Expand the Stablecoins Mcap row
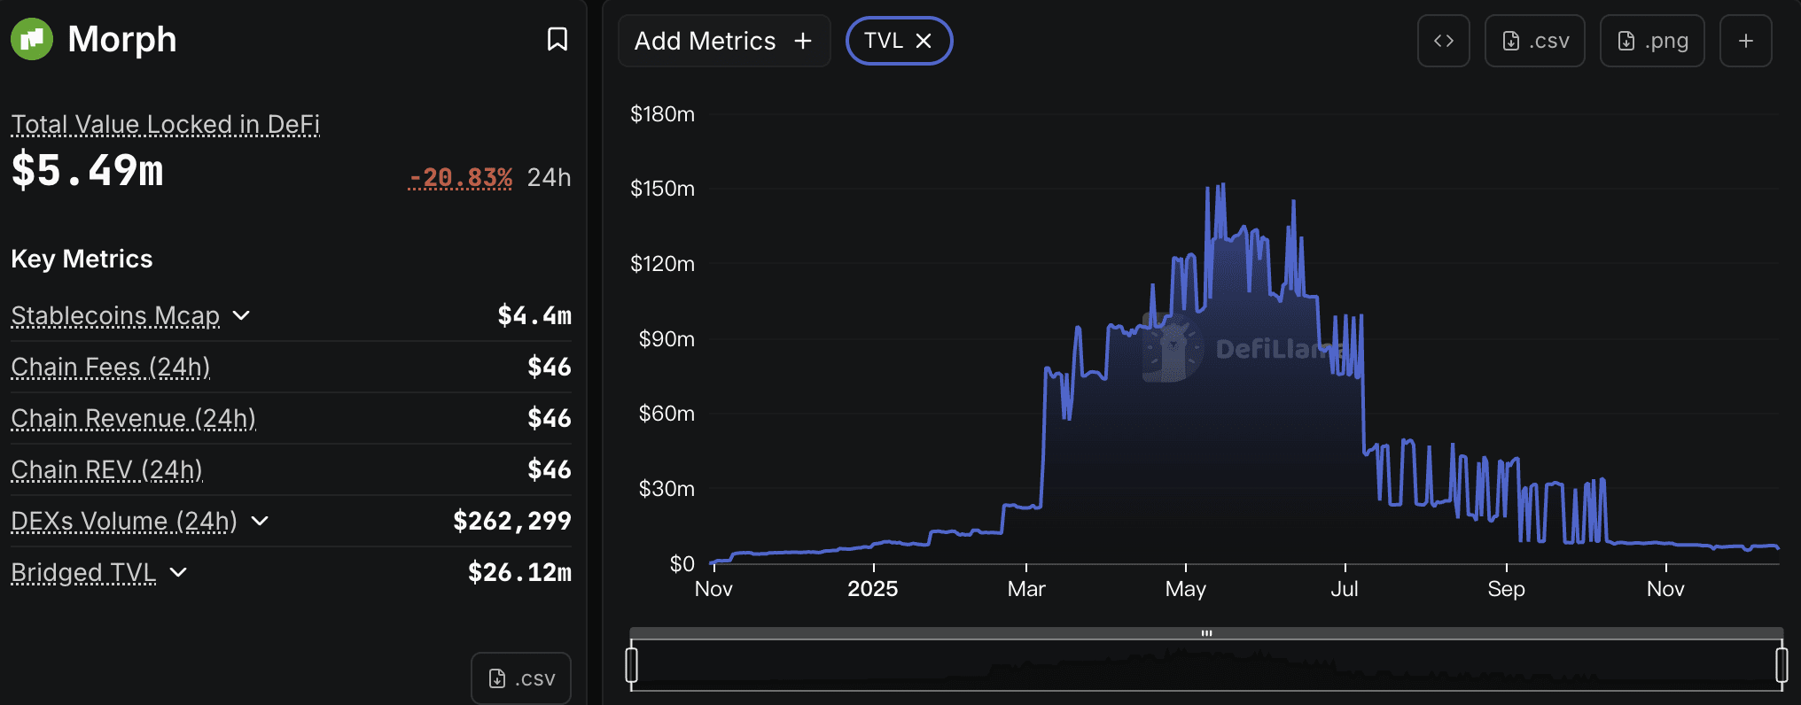 pos(241,315)
